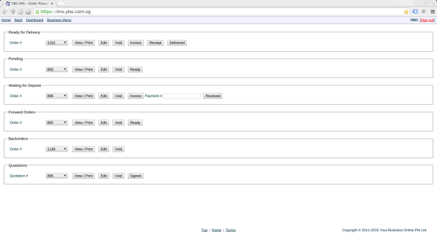Click Edit in Forward Orders section

pyautogui.click(x=104, y=123)
